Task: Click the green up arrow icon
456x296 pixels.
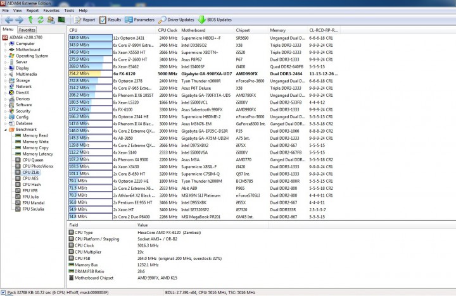Action: click(x=30, y=20)
